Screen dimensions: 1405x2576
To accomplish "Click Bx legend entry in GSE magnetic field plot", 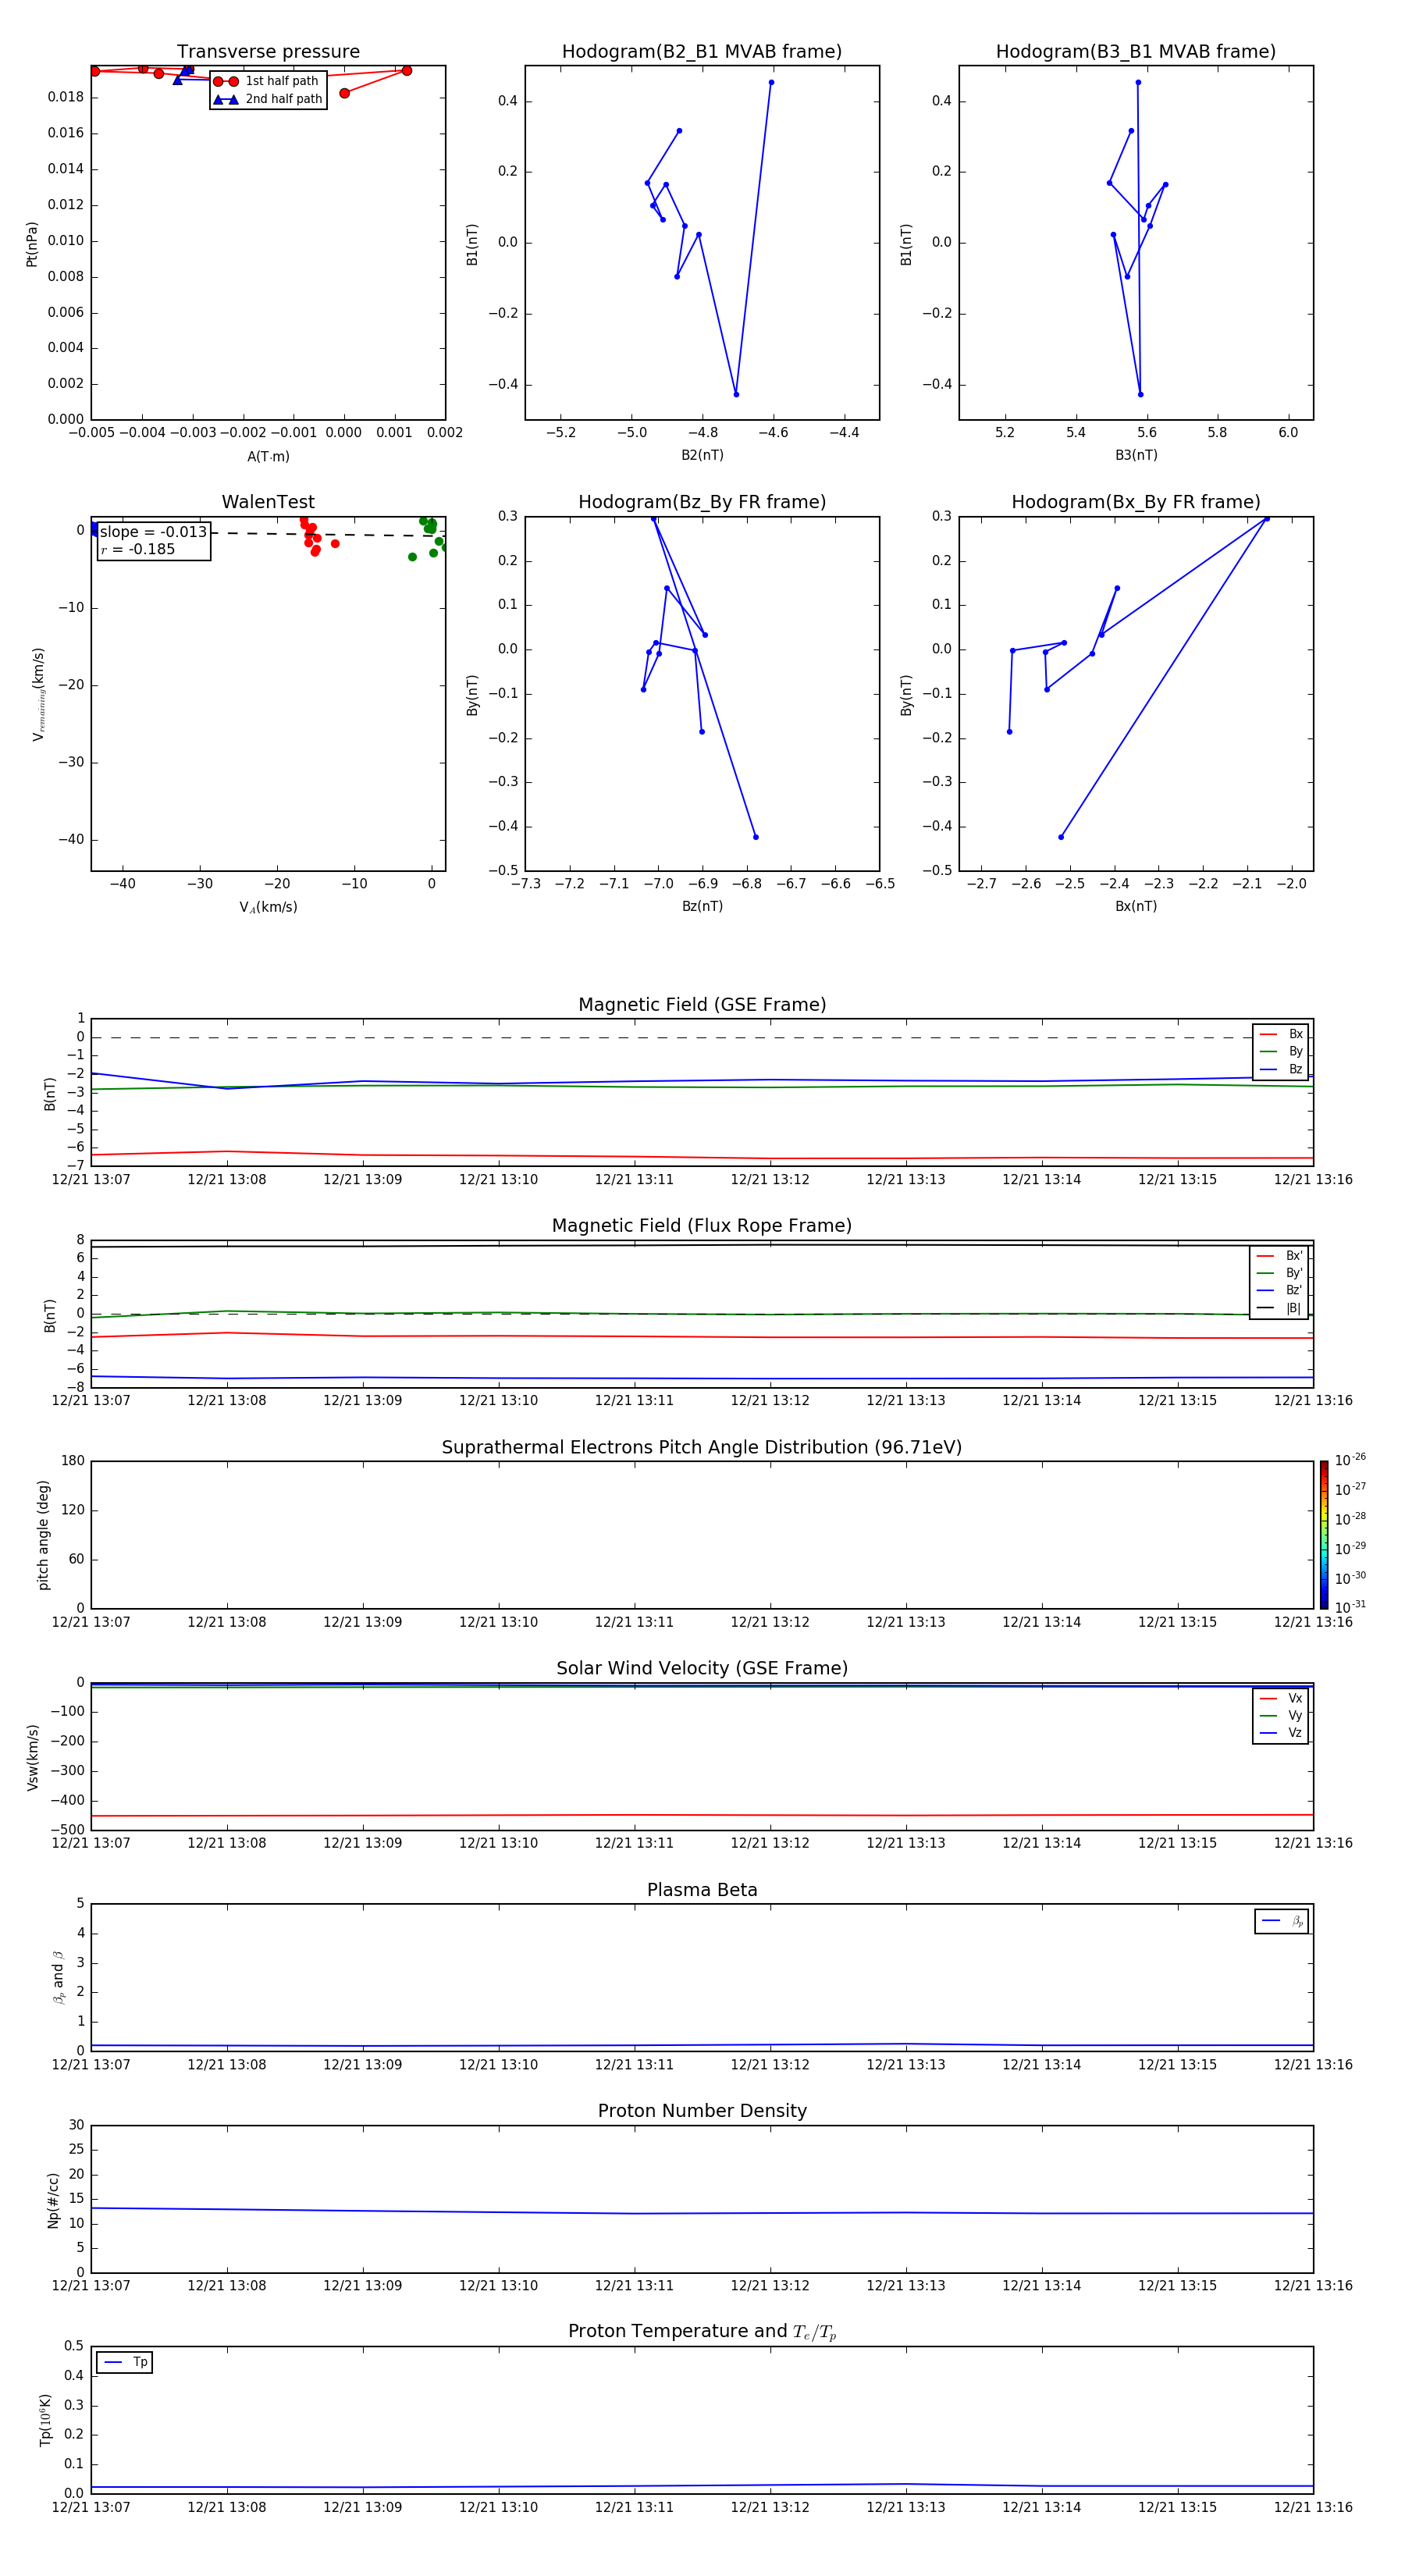I will tap(1281, 1034).
